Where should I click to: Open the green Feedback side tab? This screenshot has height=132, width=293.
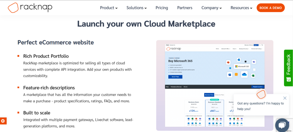[x=288, y=64]
